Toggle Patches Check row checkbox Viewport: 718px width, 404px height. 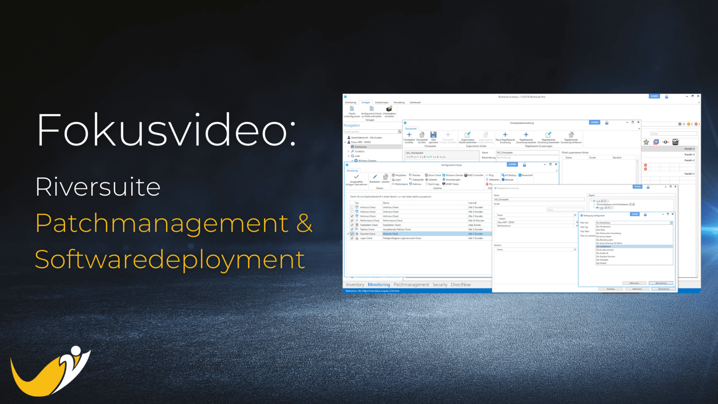coord(352,229)
